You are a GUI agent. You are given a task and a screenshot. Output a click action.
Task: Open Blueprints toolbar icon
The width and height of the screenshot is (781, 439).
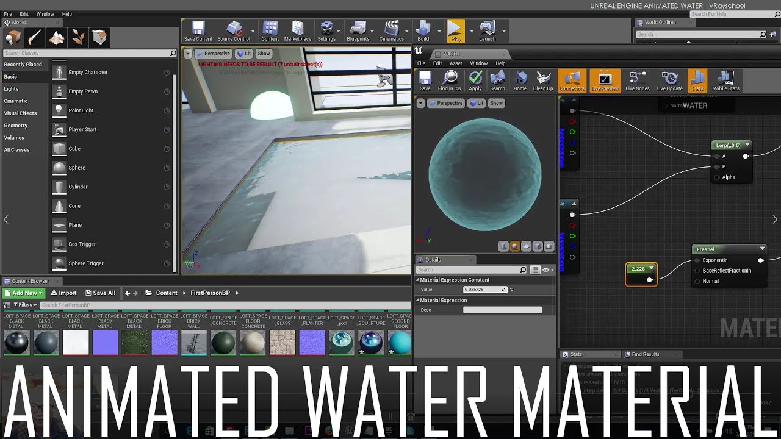[358, 31]
